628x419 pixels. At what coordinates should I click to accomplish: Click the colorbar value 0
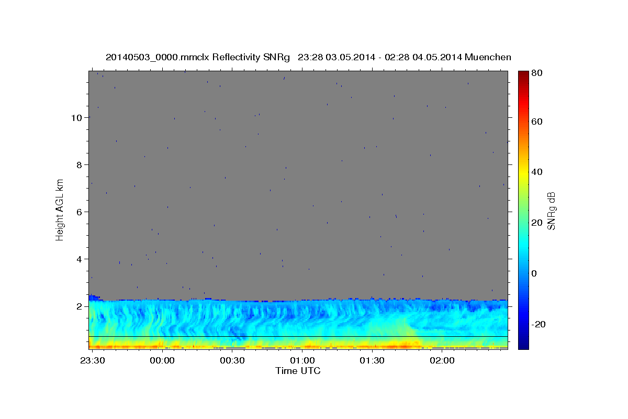(535, 273)
